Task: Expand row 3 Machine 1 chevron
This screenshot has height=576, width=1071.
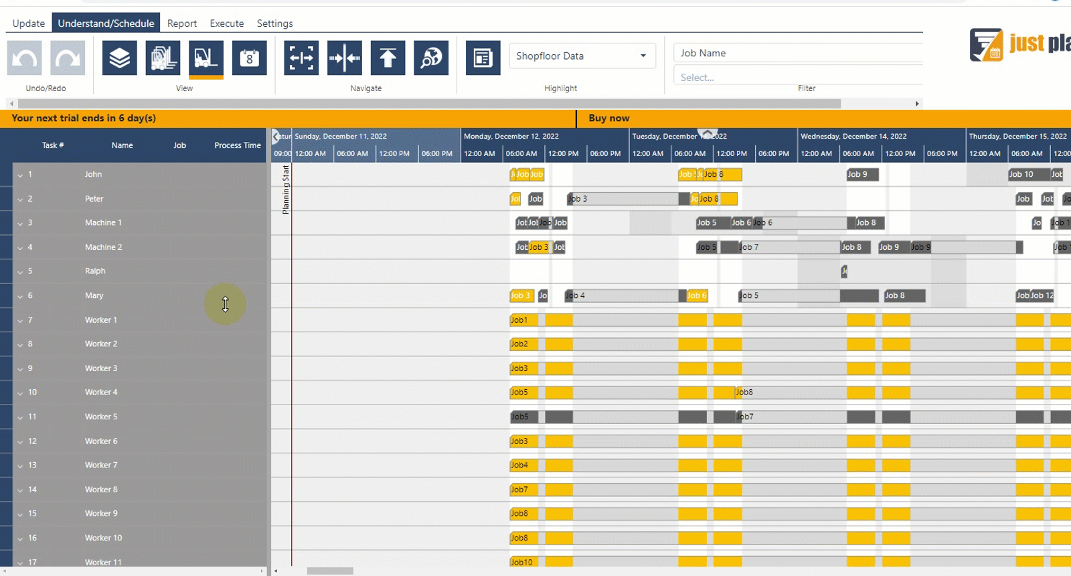Action: click(x=20, y=223)
